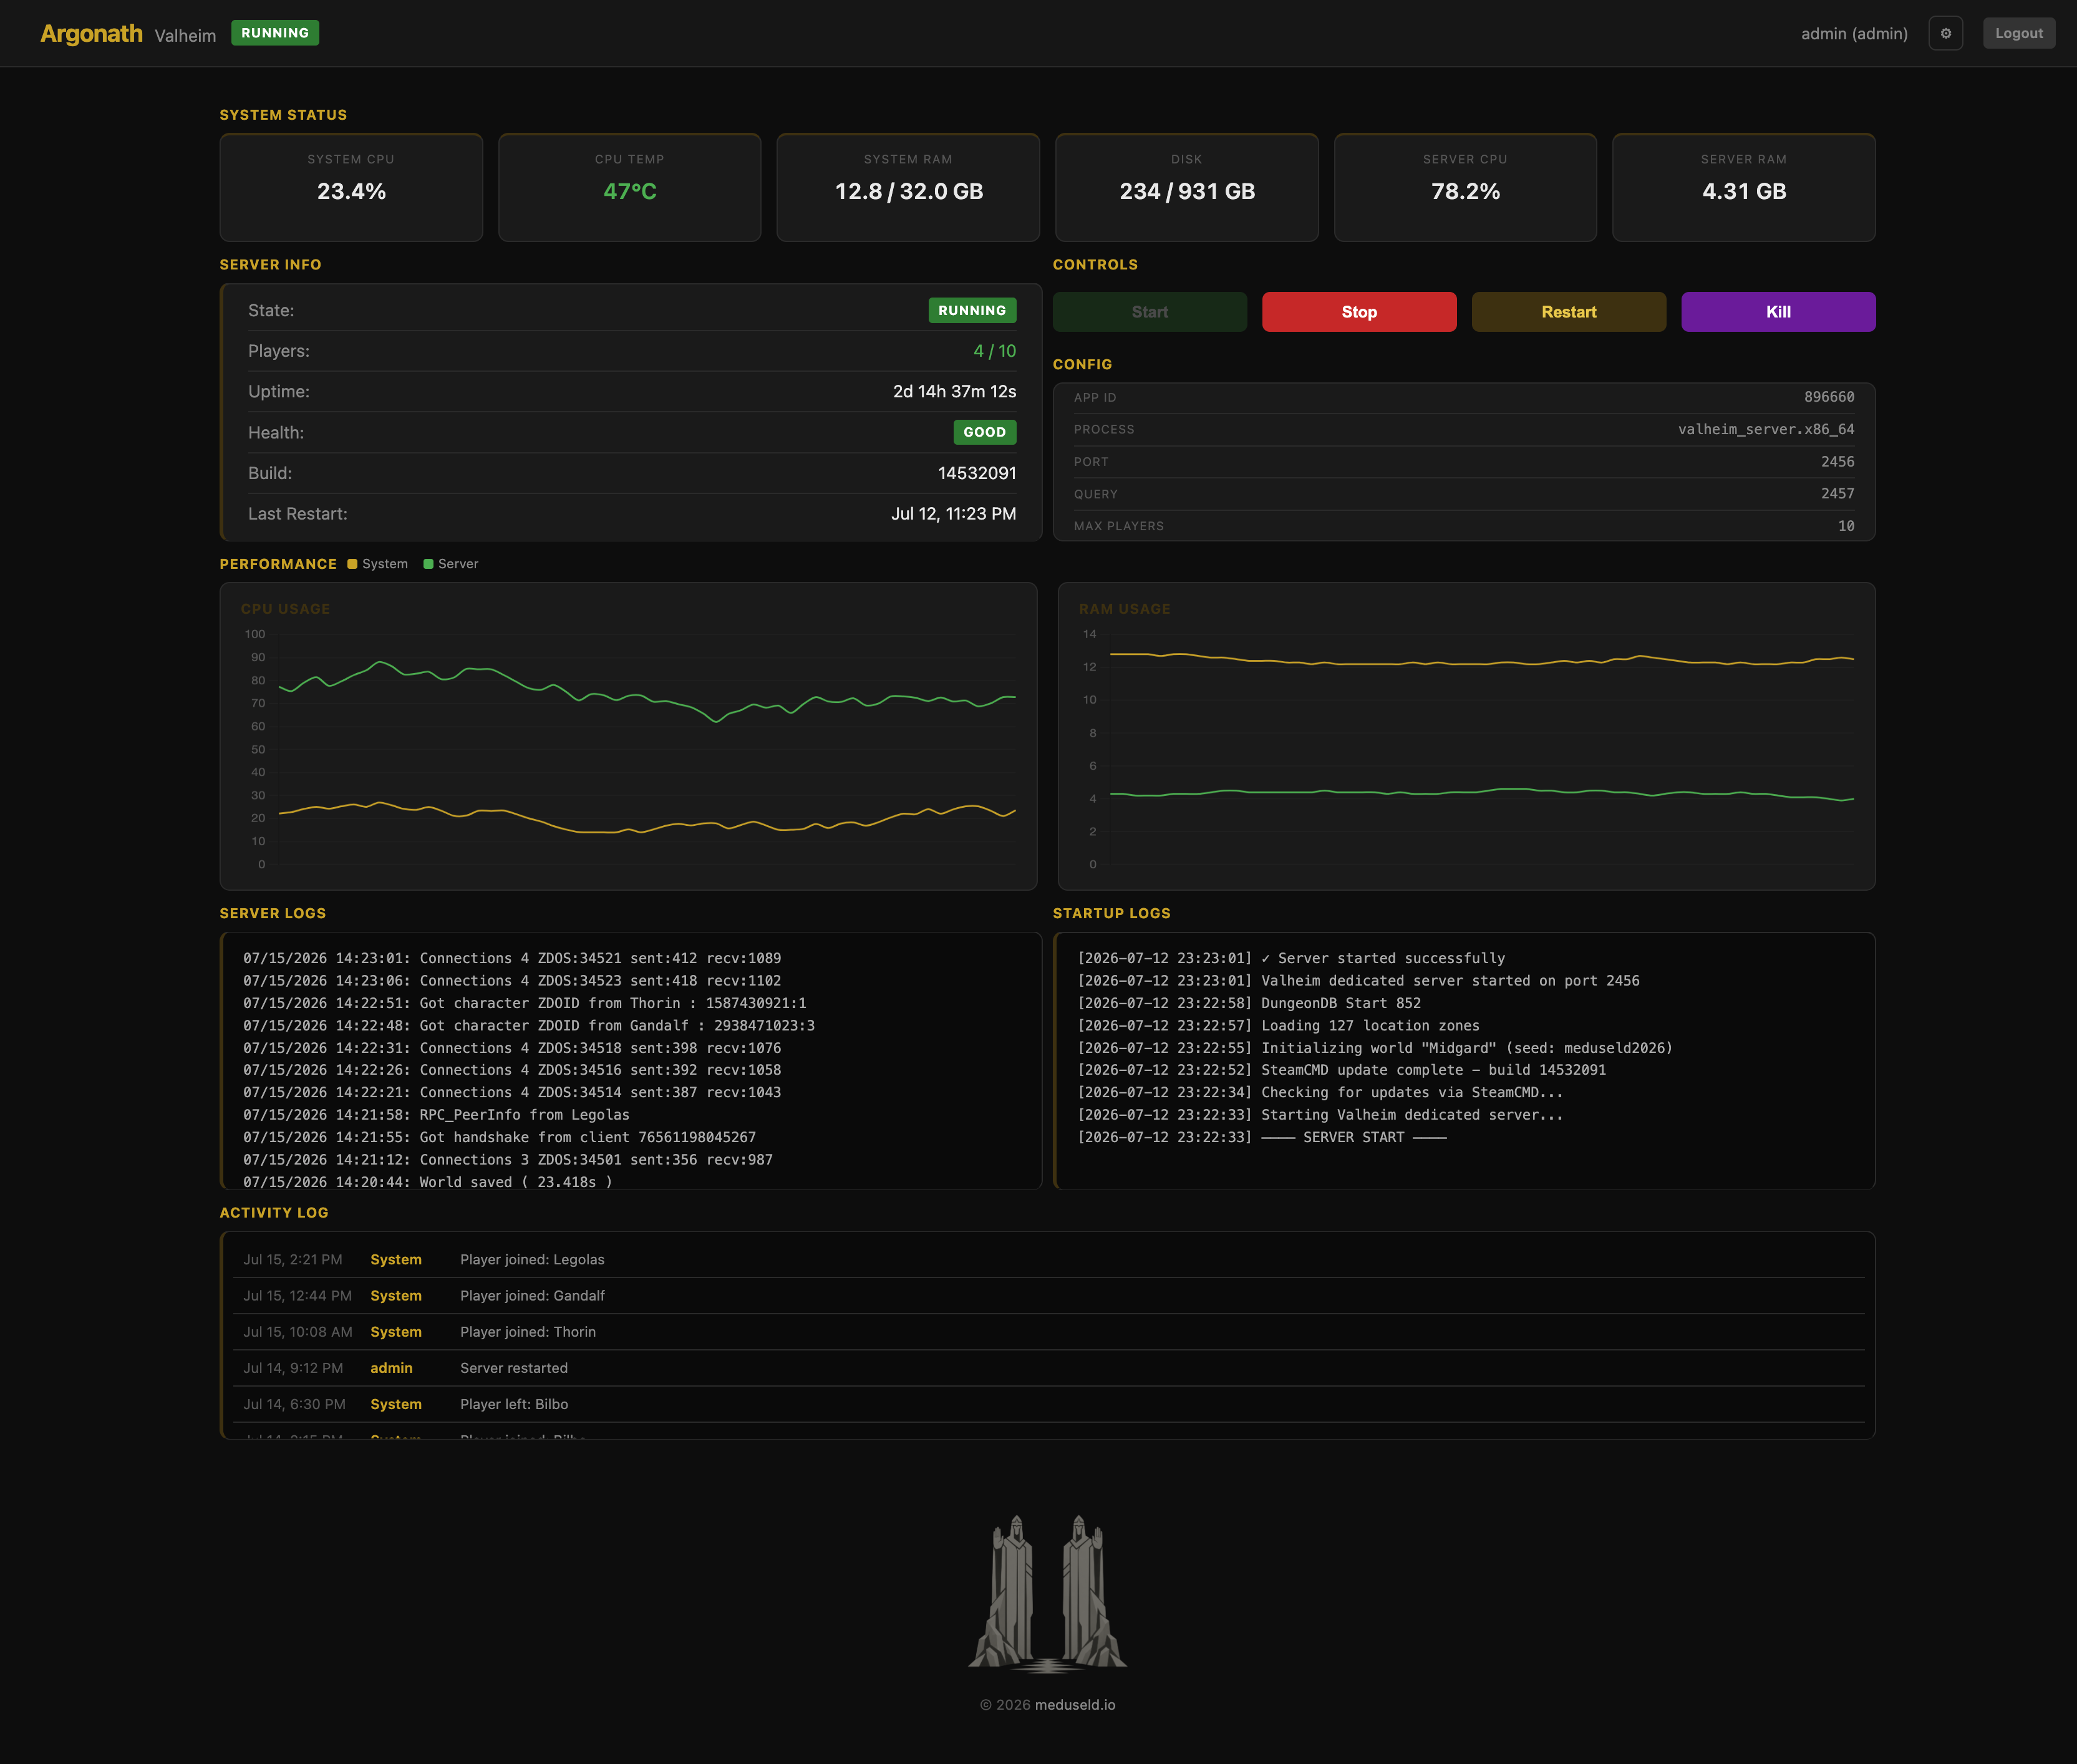Log out using the Logout button

pyautogui.click(x=2018, y=33)
